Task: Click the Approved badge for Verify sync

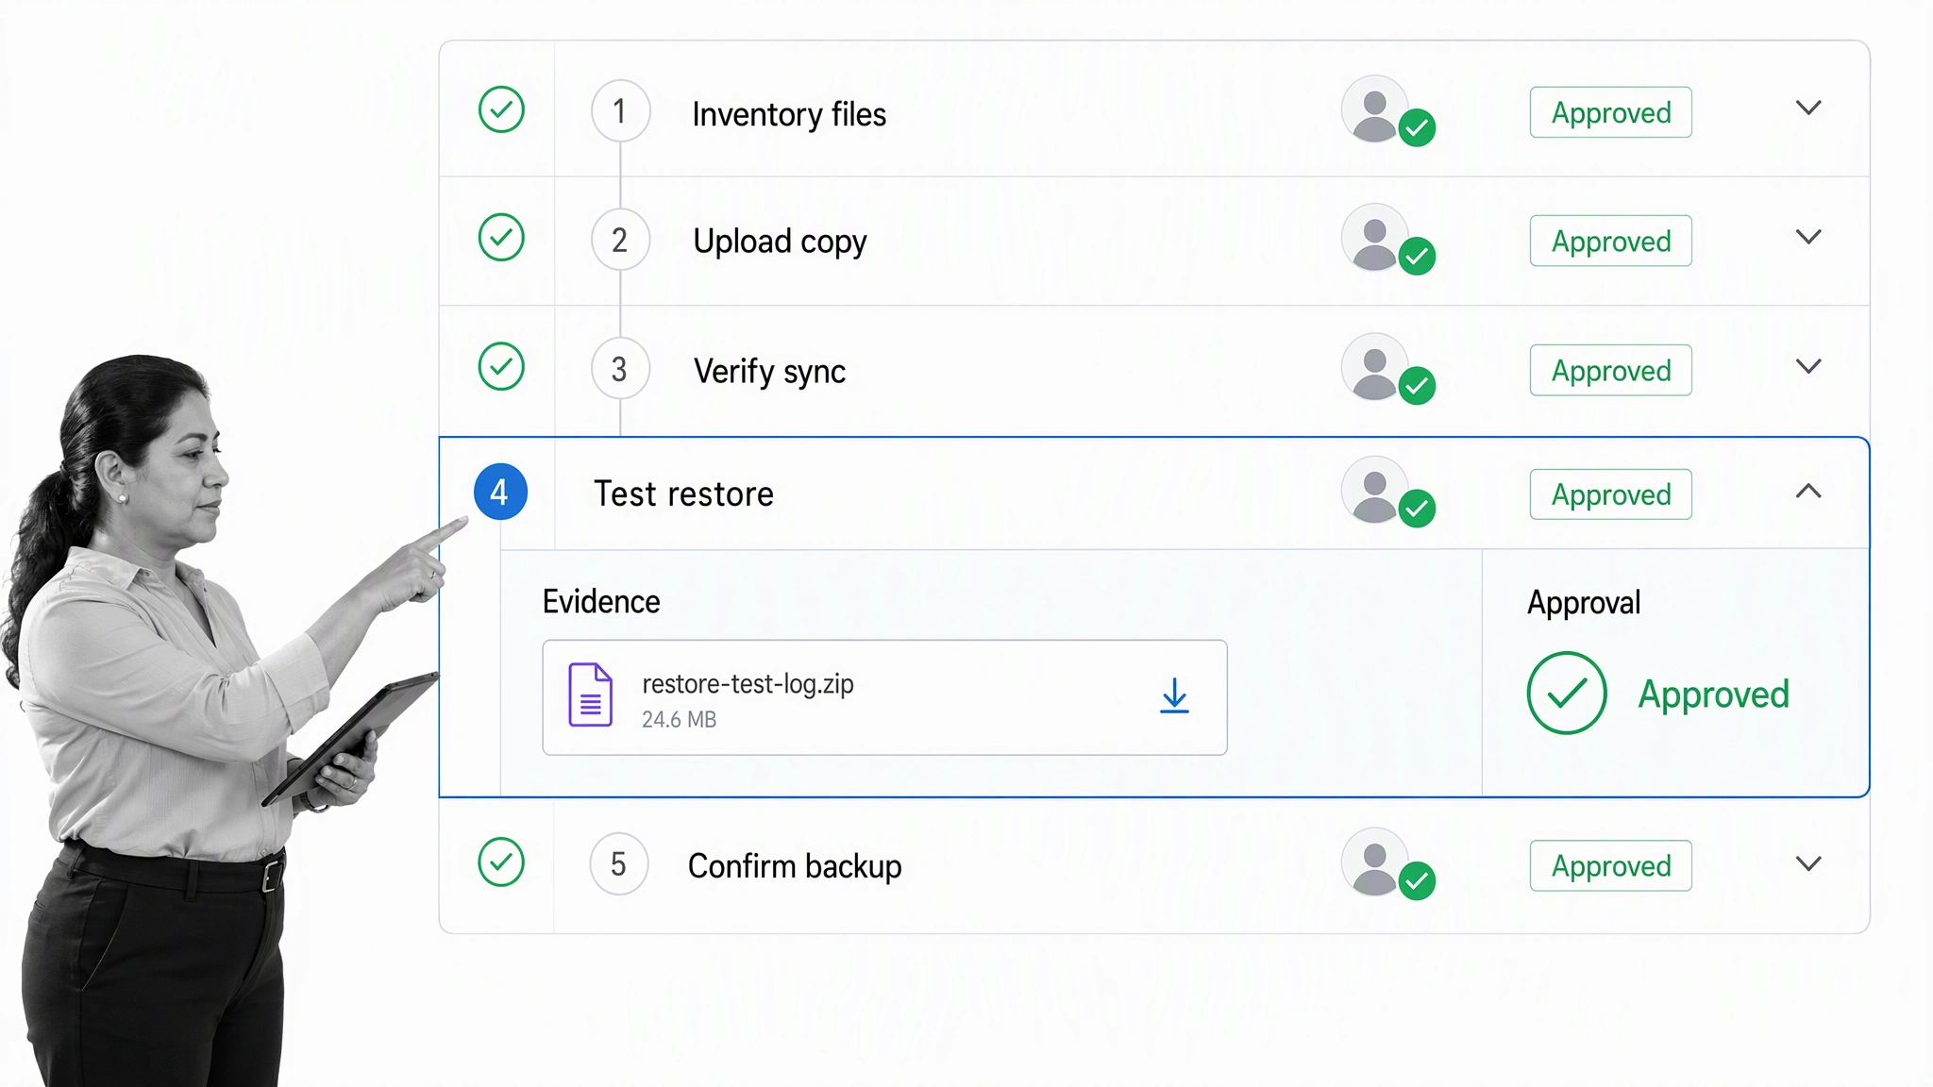Action: (1611, 370)
